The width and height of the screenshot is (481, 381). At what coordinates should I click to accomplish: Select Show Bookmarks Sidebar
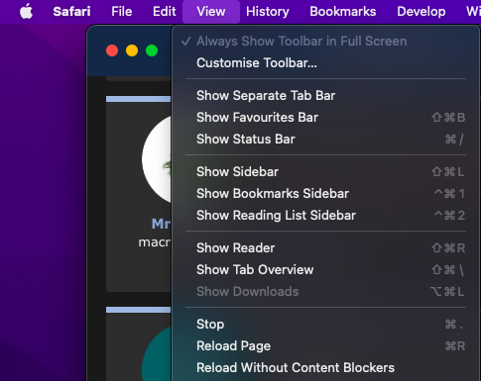[325, 194]
